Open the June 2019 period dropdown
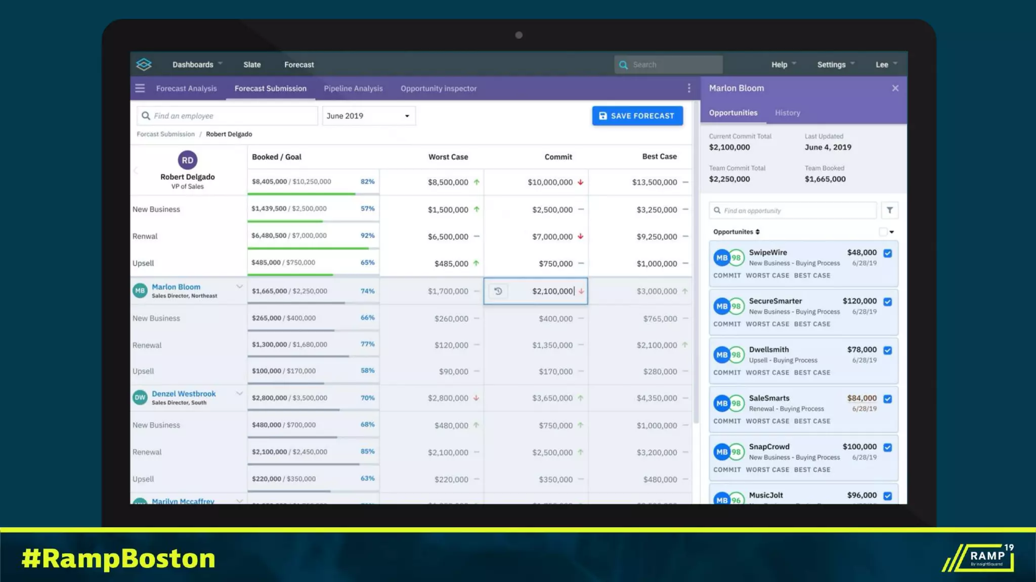Viewport: 1036px width, 582px height. coord(368,116)
